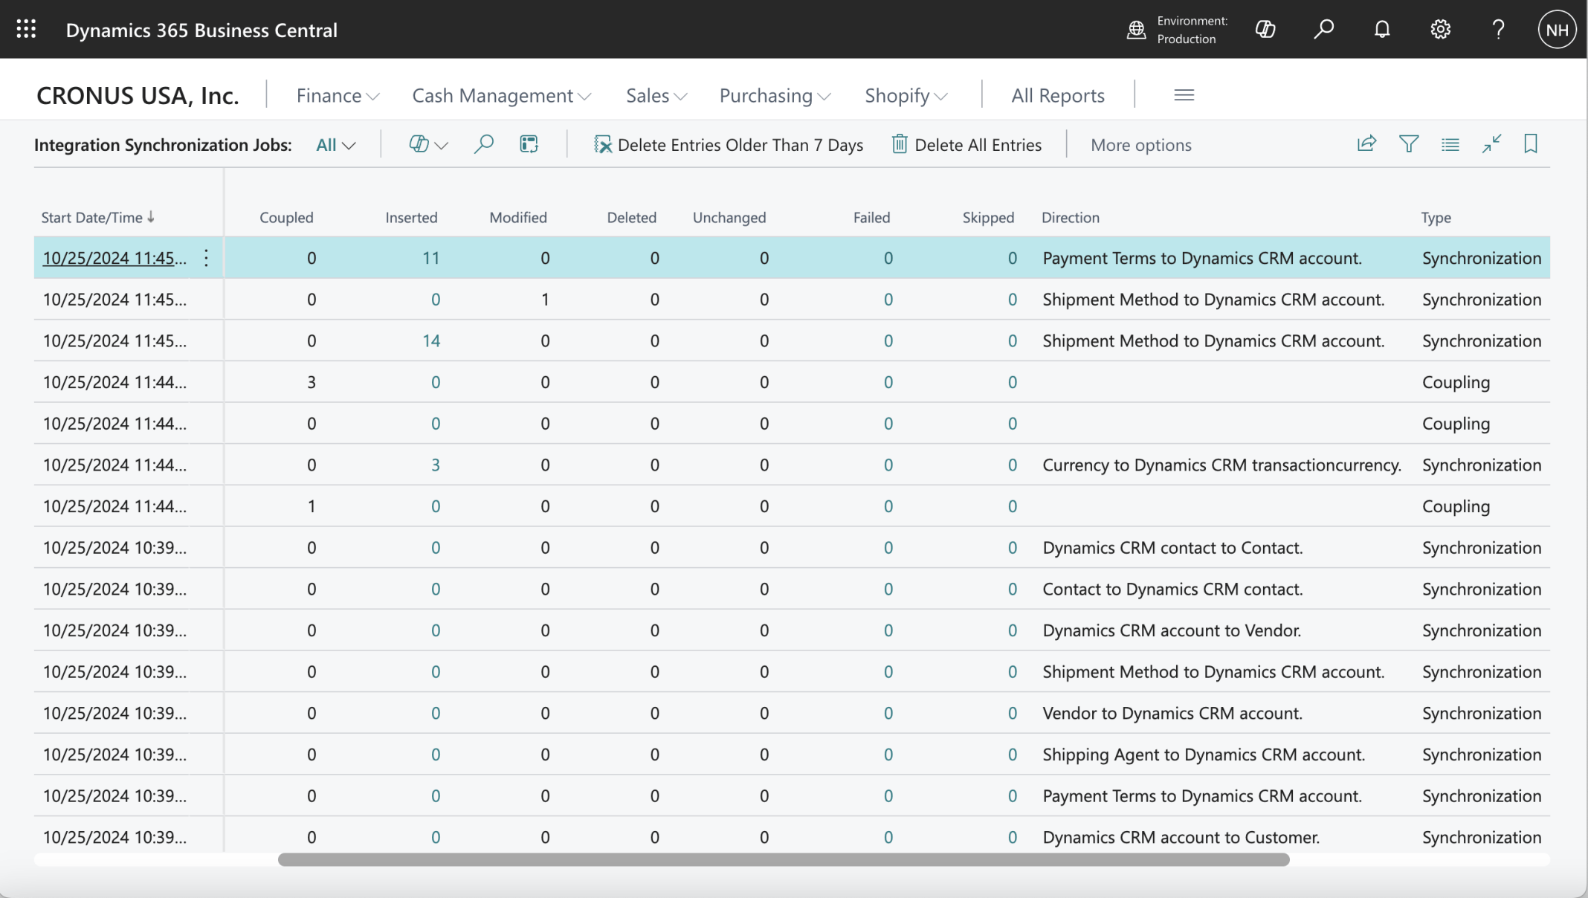Open All Reports menu item
The height and width of the screenshot is (898, 1588).
1057,95
